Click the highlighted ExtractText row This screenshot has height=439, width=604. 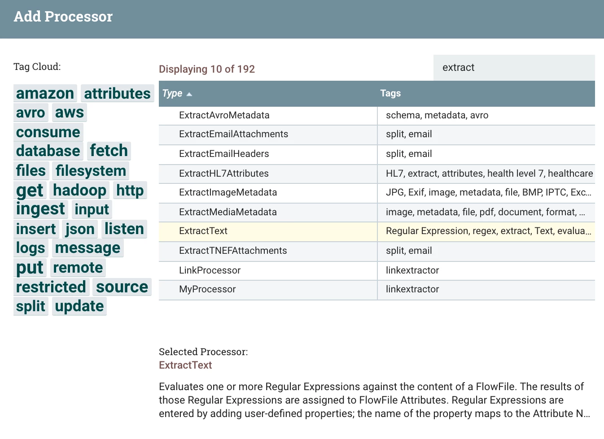pyautogui.click(x=377, y=231)
